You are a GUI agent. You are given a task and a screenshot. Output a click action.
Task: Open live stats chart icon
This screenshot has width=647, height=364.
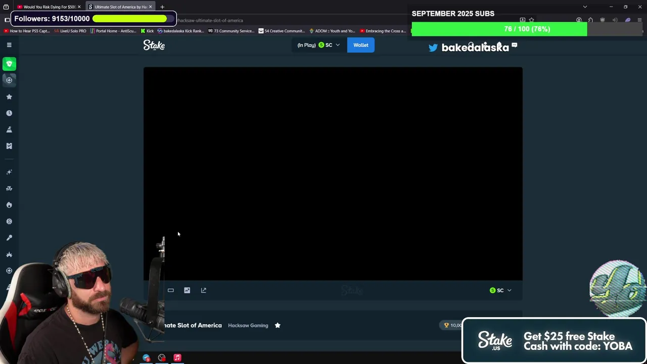pos(187,290)
